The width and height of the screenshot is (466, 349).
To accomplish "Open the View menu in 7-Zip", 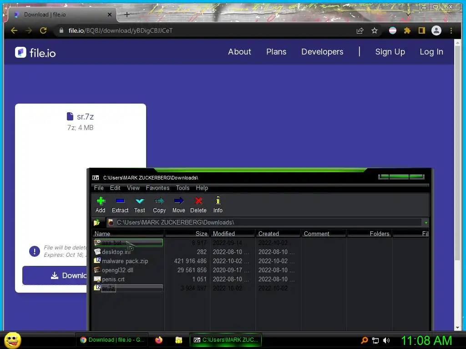I will point(133,188).
